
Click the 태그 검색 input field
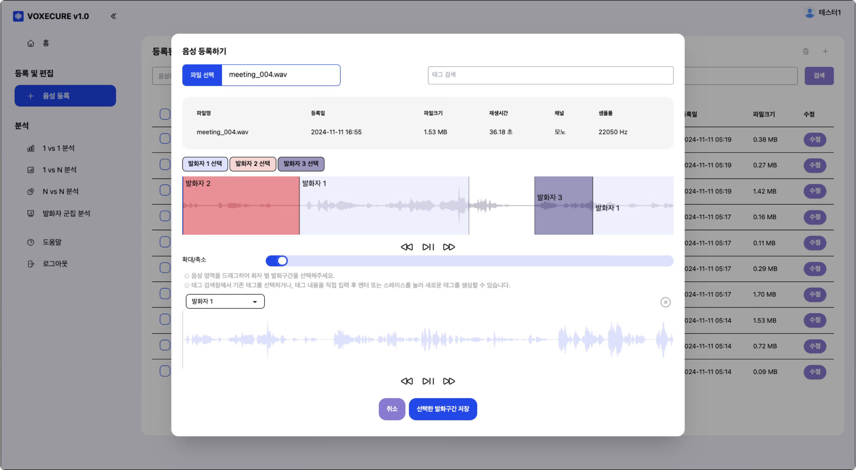coord(550,75)
